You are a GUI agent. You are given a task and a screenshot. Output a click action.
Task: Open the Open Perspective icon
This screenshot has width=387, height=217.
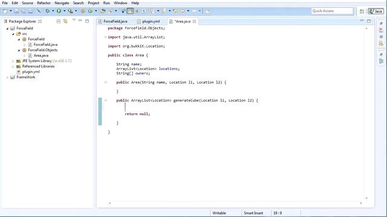pos(362,11)
